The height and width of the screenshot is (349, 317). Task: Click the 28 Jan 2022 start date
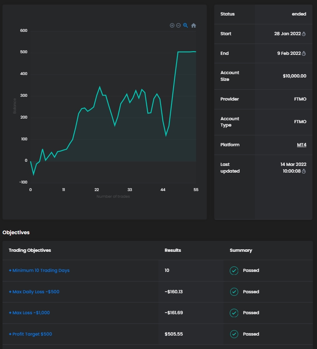click(287, 34)
